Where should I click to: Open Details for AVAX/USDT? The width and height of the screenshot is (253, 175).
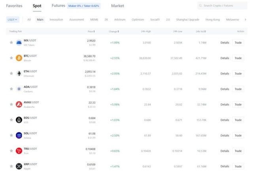pos(225,105)
